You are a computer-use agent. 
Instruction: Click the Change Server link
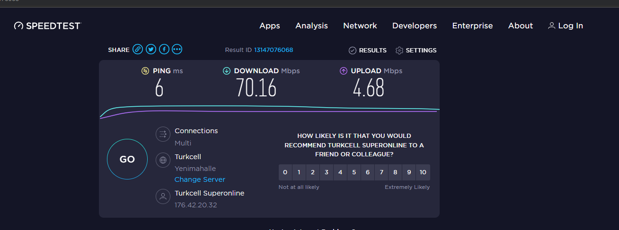(x=200, y=179)
